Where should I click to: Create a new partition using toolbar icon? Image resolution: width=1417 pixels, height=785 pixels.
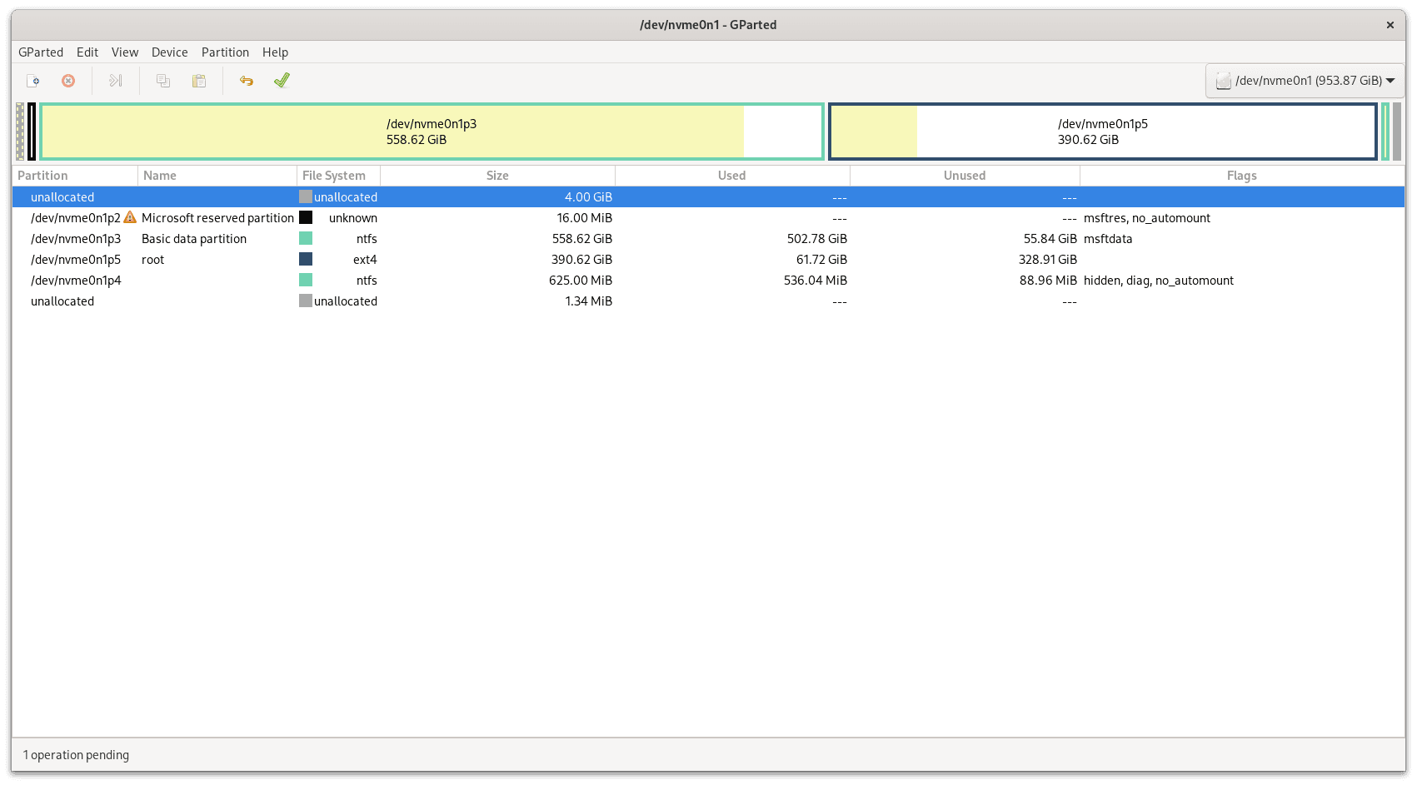(x=33, y=80)
